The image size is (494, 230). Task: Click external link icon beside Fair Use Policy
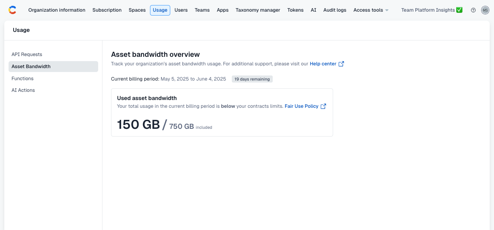(x=323, y=106)
